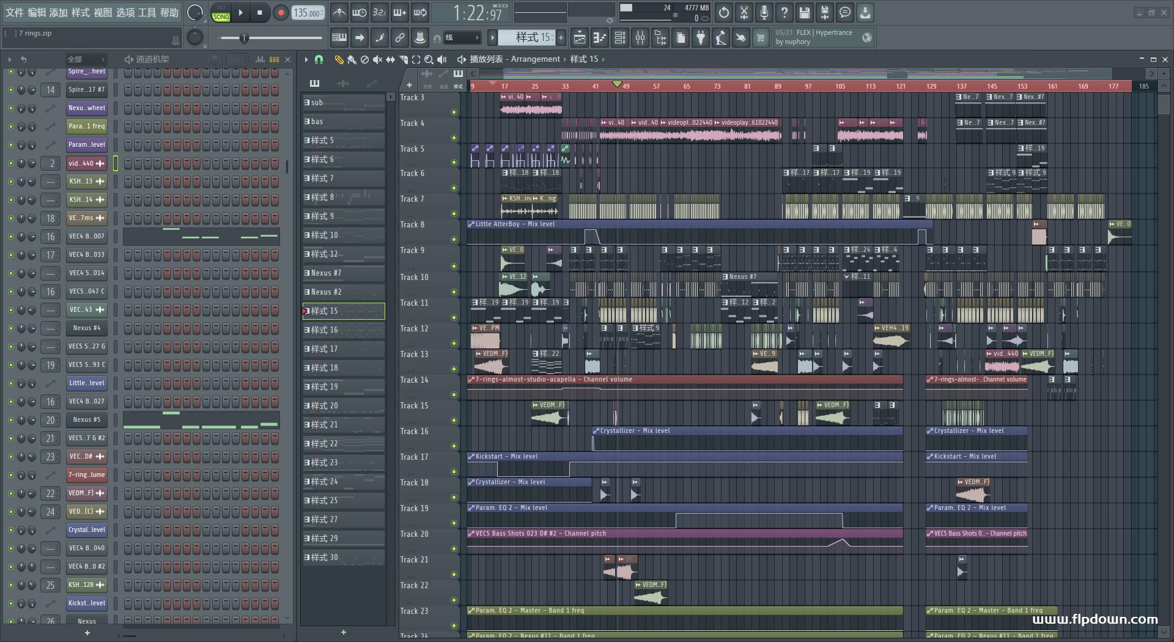Adjust the main volume knob
Image resolution: width=1174 pixels, height=642 pixels.
(x=194, y=12)
